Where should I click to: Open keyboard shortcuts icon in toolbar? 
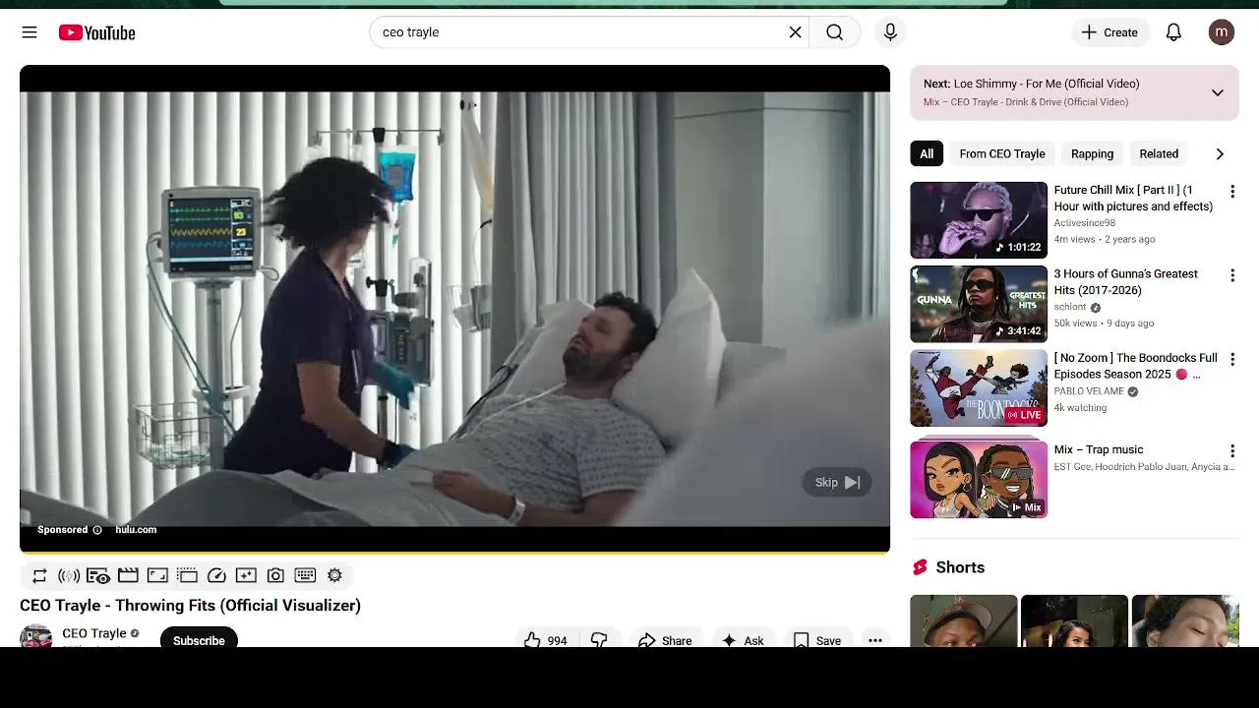[x=305, y=575]
